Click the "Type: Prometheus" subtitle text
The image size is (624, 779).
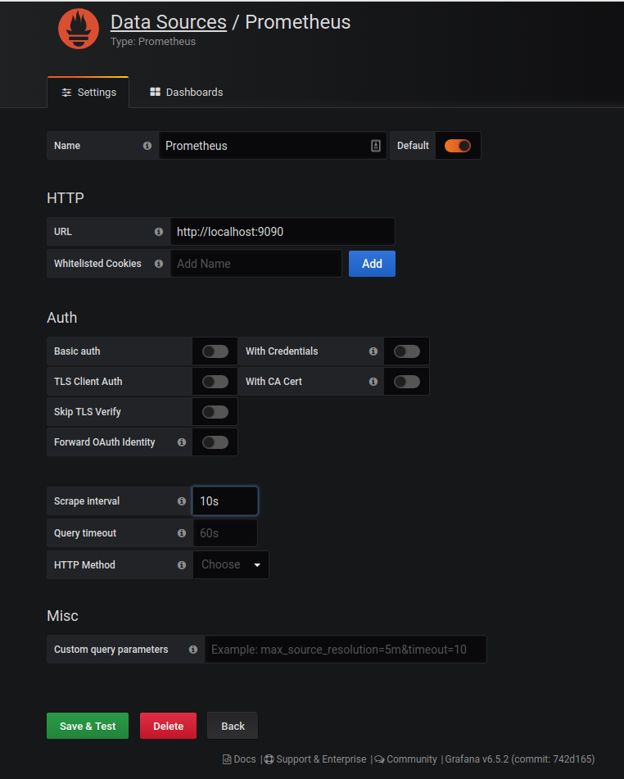coord(153,42)
